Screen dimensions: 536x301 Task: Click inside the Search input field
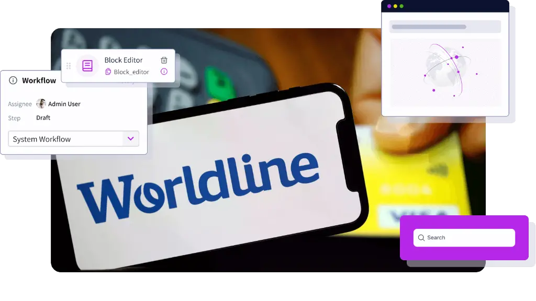pyautogui.click(x=463, y=237)
